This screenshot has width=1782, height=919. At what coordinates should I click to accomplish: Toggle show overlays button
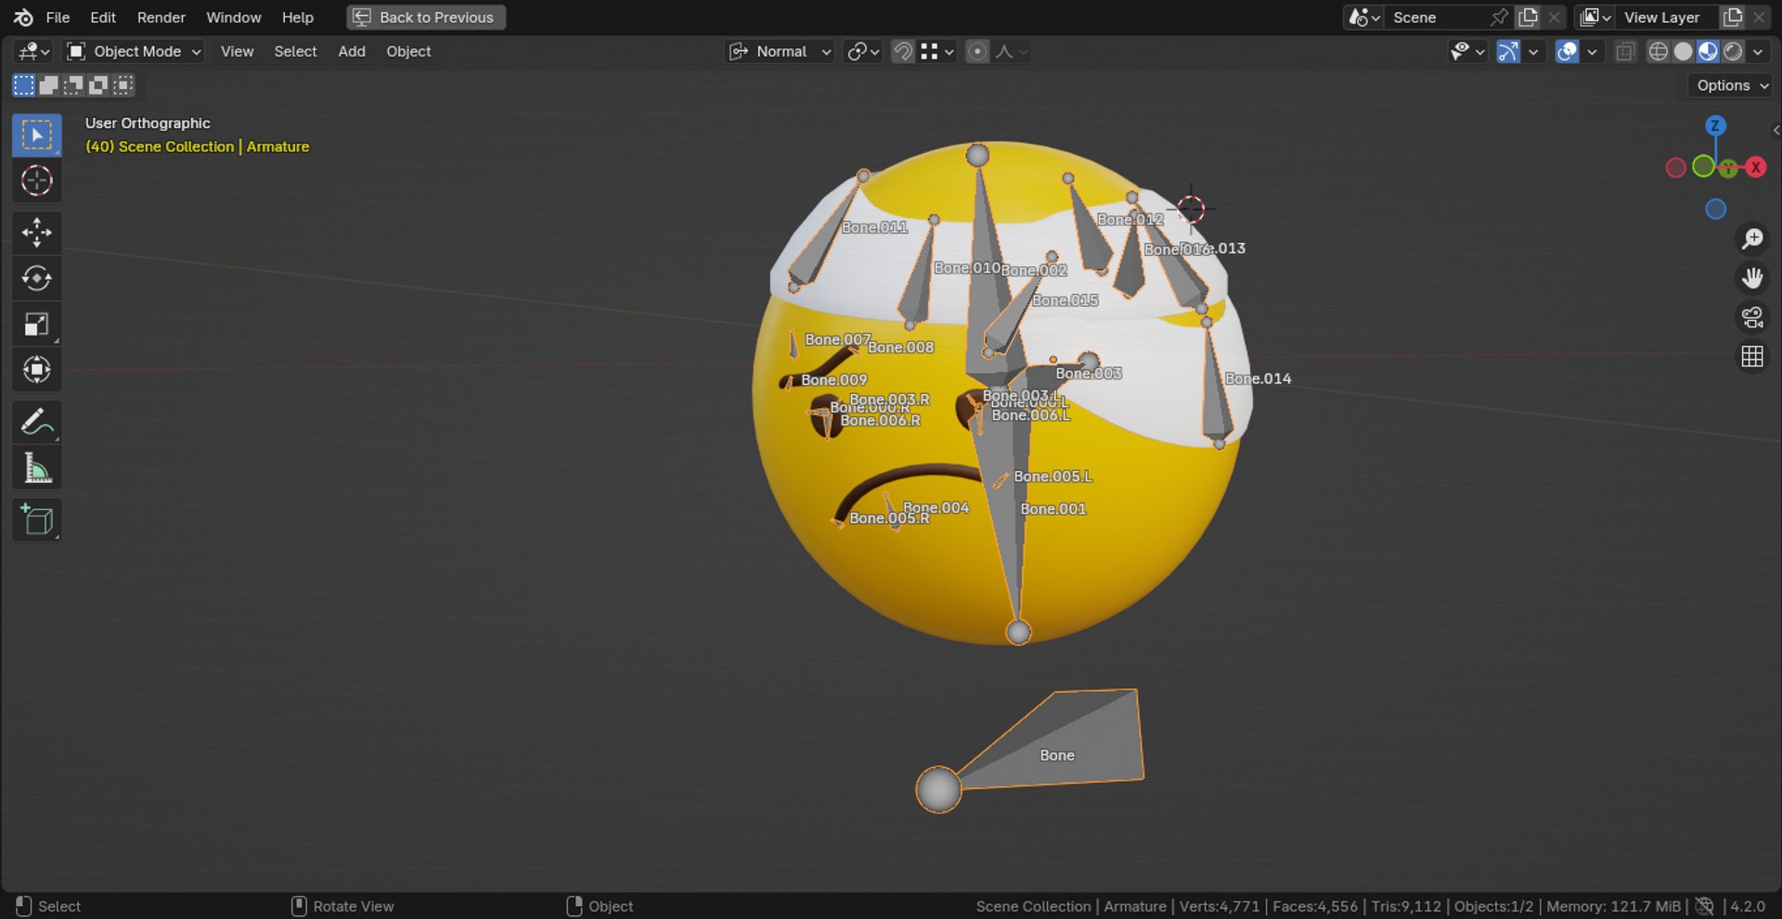[1567, 52]
